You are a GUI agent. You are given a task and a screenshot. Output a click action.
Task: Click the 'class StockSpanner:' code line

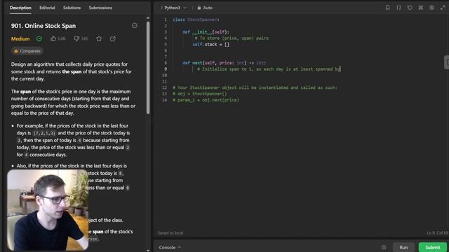(196, 20)
